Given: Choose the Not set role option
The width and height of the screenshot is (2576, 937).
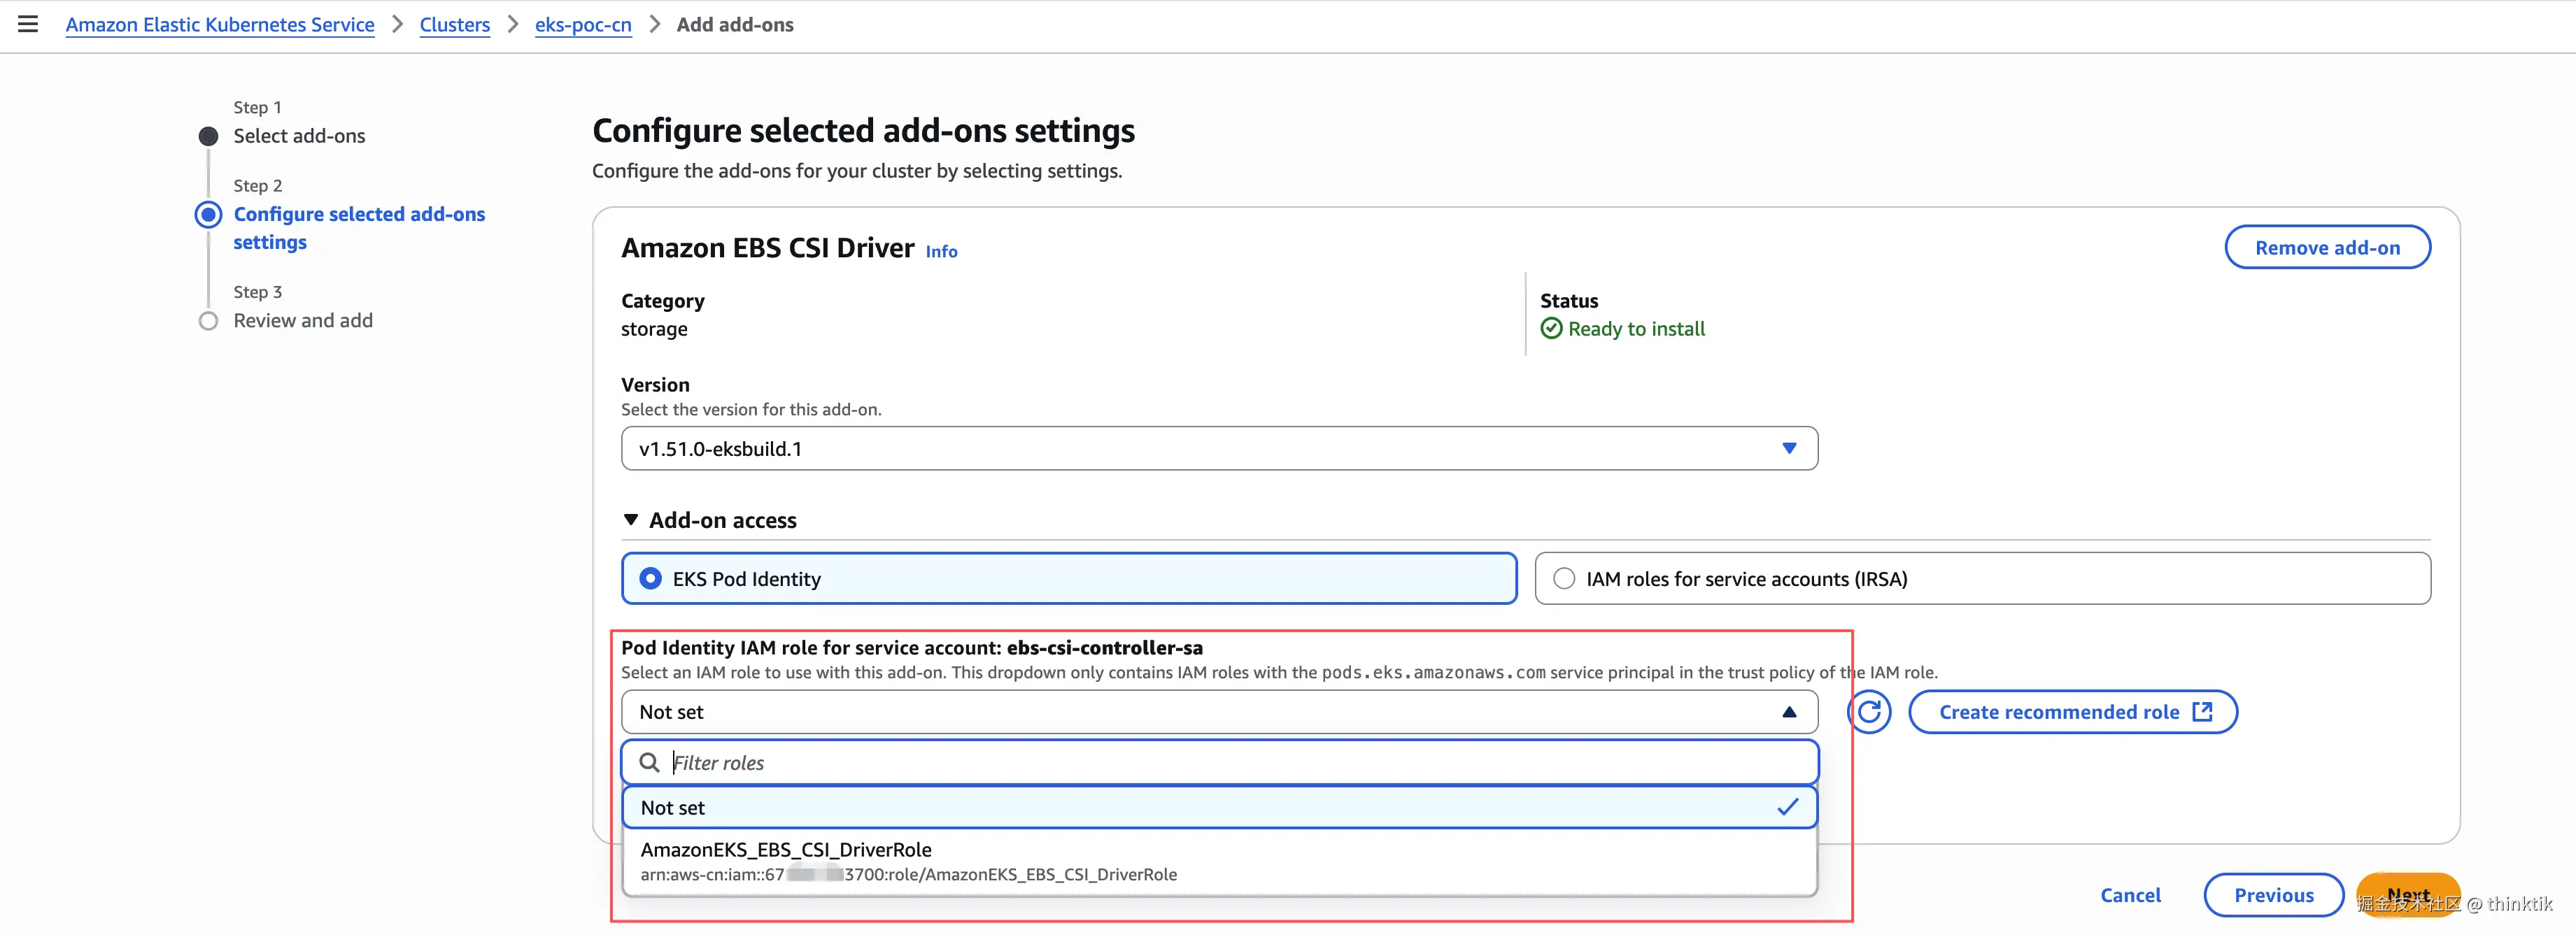Looking at the screenshot, I should [1219, 807].
